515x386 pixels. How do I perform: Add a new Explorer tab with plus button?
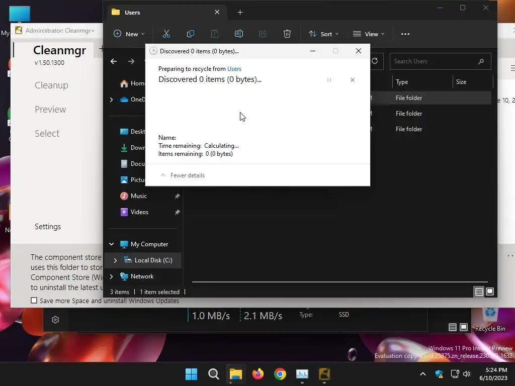click(240, 13)
